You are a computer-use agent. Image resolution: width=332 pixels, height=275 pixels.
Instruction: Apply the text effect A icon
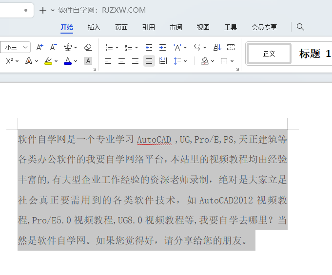29,61
